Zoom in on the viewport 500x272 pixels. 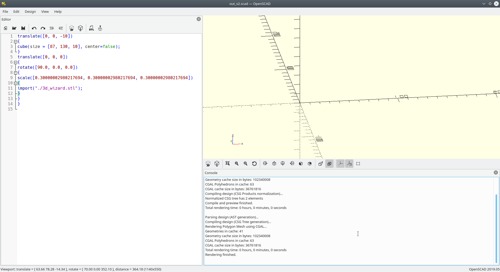(x=237, y=164)
